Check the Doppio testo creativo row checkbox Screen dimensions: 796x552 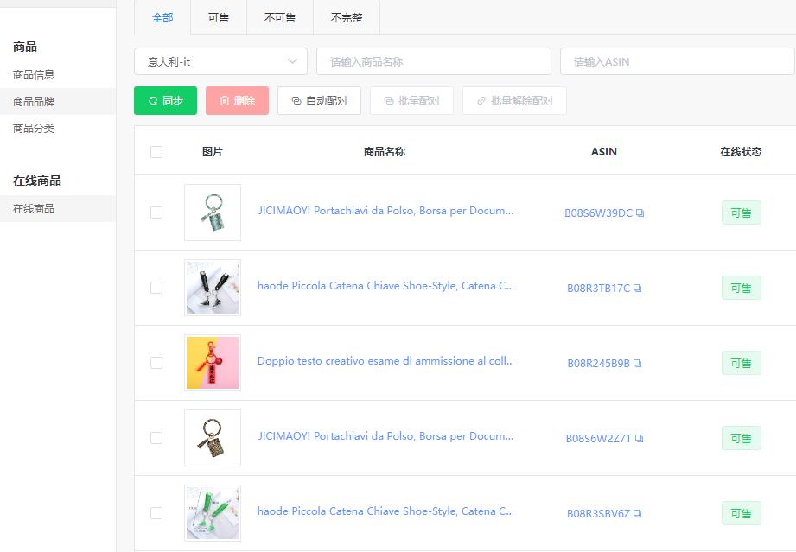156,363
